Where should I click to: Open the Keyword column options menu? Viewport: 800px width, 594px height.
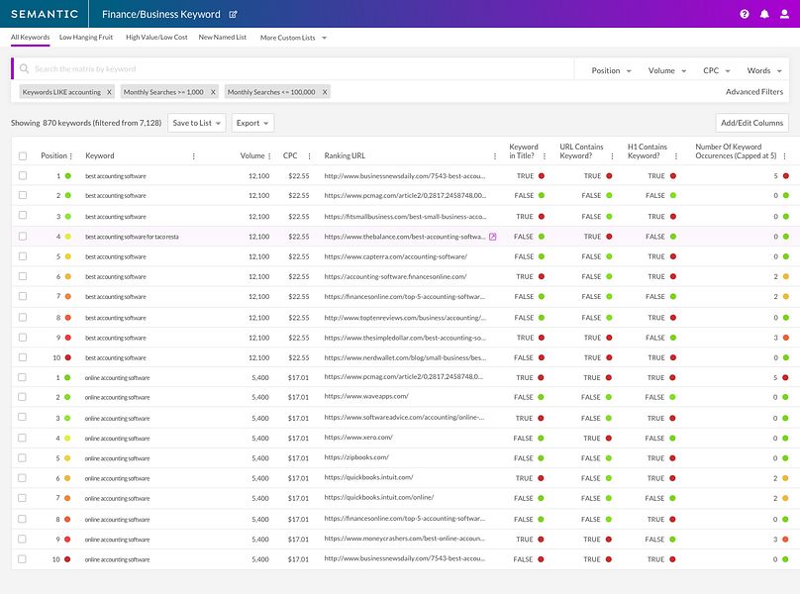[194, 156]
